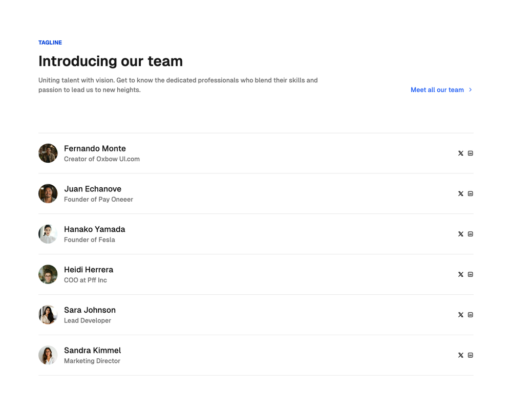Select Sandra Kimmel's LinkedIn icon
Image resolution: width=512 pixels, height=414 pixels.
[470, 355]
